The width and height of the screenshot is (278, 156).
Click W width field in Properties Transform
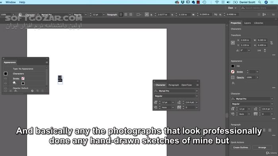tap(262, 40)
